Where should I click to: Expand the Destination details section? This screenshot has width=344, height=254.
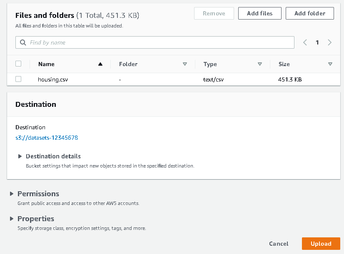pyautogui.click(x=53, y=156)
